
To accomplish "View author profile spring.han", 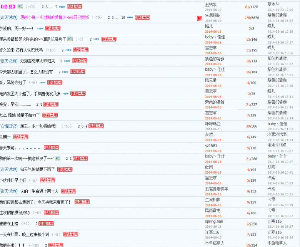I will (214, 221).
